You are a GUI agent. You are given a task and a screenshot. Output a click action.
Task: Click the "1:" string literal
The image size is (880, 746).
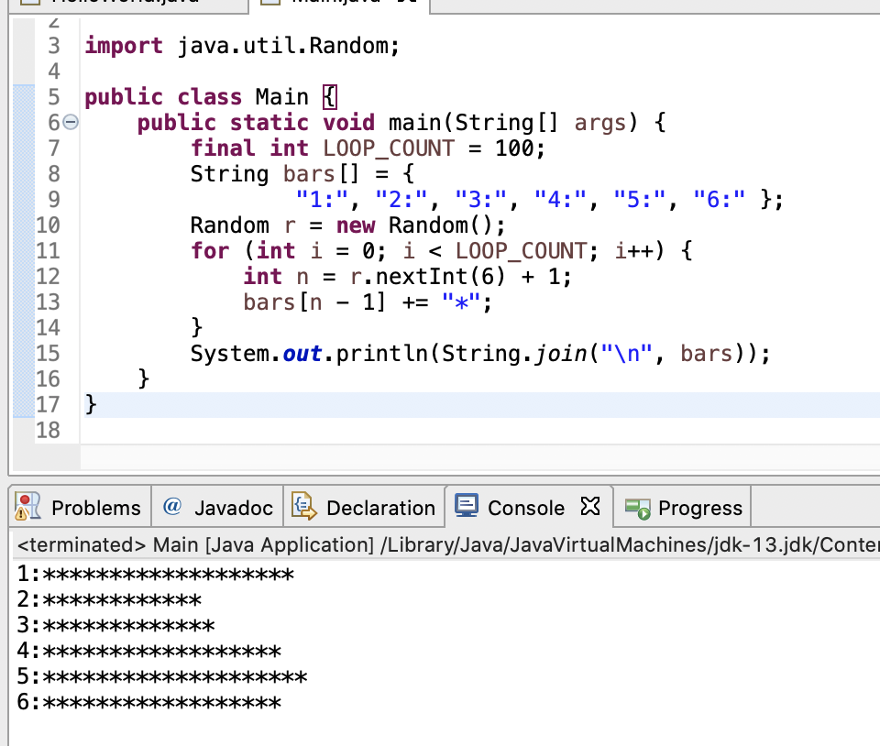click(322, 199)
